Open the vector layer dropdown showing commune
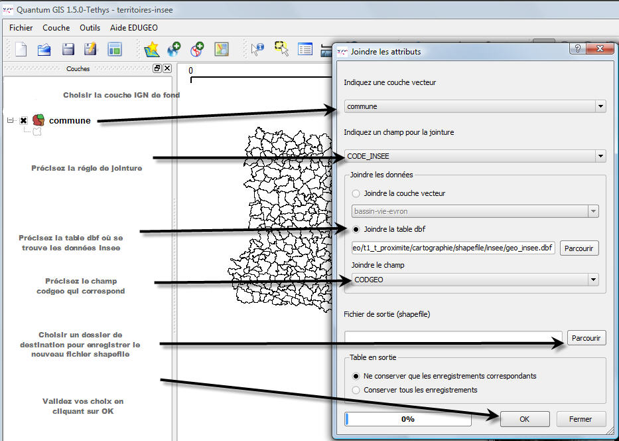619x441 pixels. tap(474, 106)
